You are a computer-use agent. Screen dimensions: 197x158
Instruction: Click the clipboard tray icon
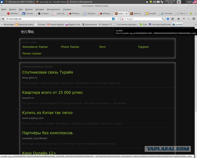coord(147,2)
